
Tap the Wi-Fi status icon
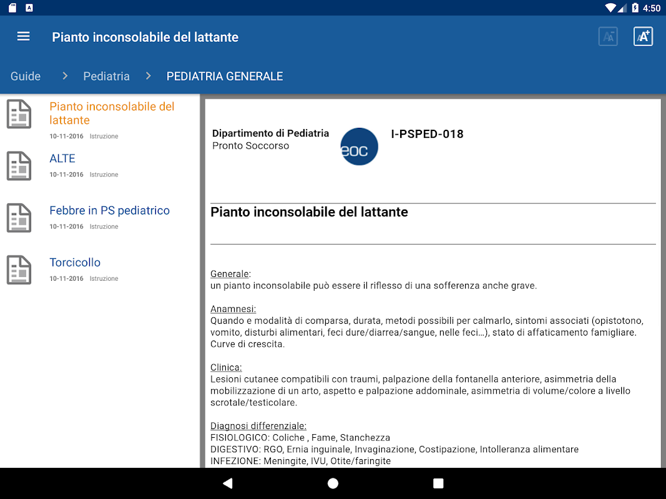[x=610, y=7]
